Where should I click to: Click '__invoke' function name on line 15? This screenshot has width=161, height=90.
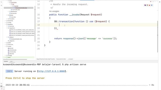click(74, 14)
